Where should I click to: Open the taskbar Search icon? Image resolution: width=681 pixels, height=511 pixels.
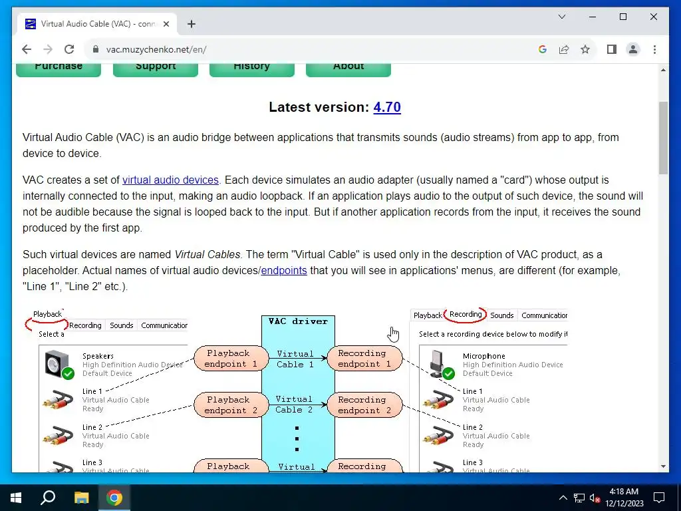click(x=48, y=498)
